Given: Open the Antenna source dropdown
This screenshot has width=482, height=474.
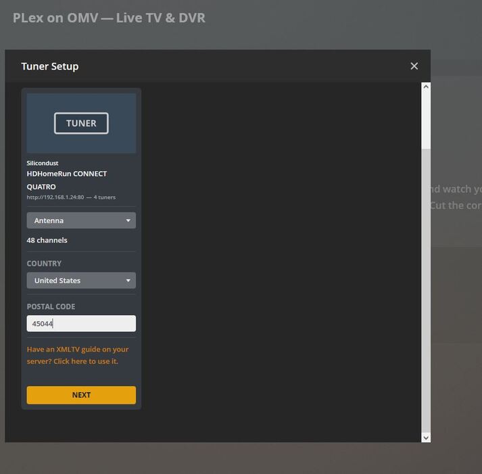Looking at the screenshot, I should [x=81, y=220].
